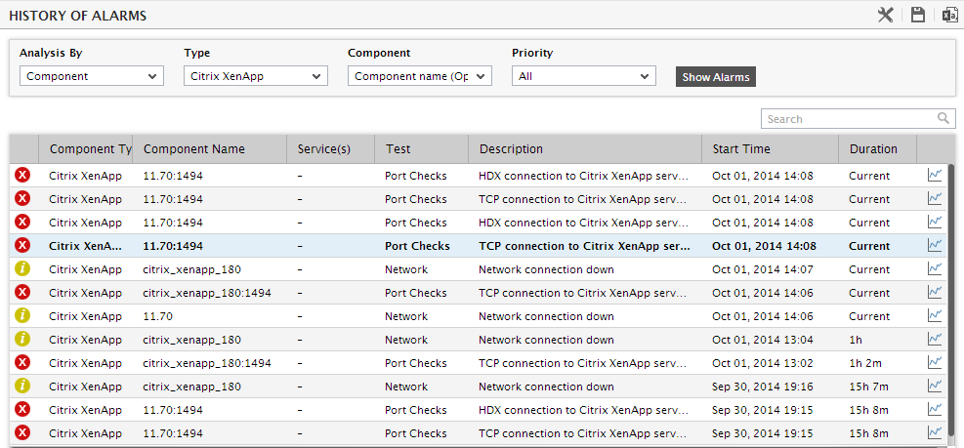Export alarm history to Excel icon
This screenshot has width=964, height=448.
[950, 16]
